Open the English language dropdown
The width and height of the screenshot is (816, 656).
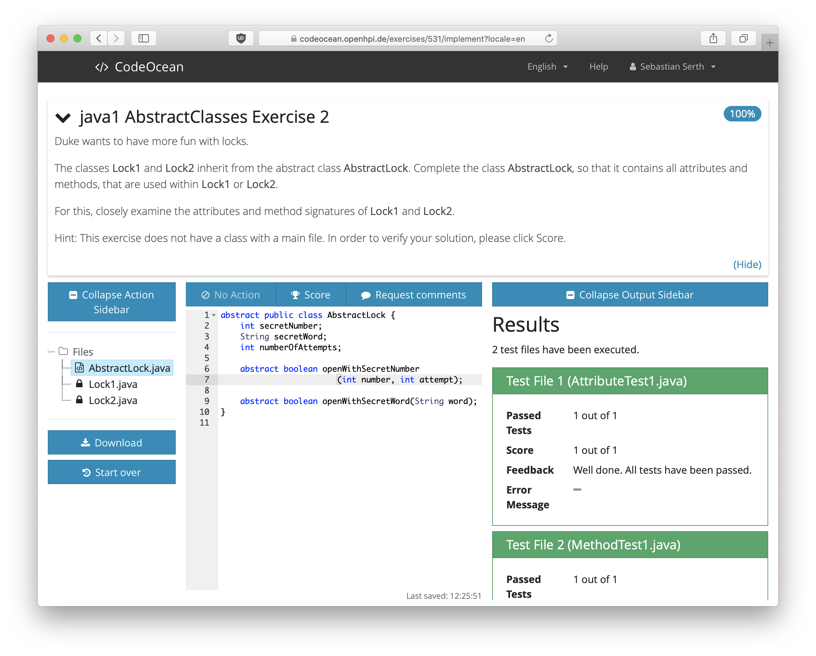pos(547,67)
